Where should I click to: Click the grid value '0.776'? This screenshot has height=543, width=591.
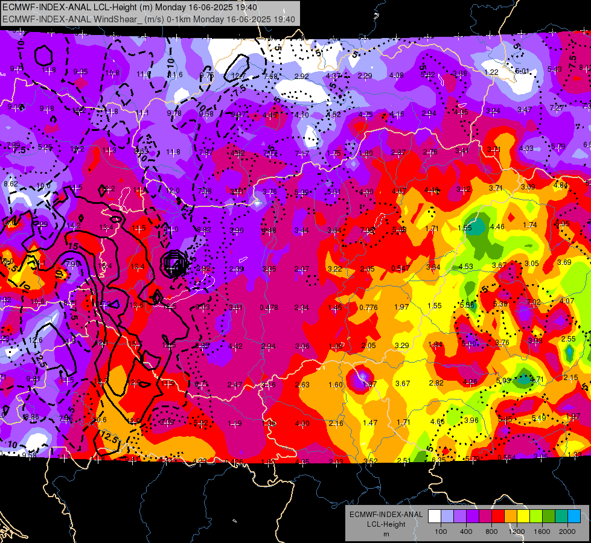pyautogui.click(x=368, y=308)
